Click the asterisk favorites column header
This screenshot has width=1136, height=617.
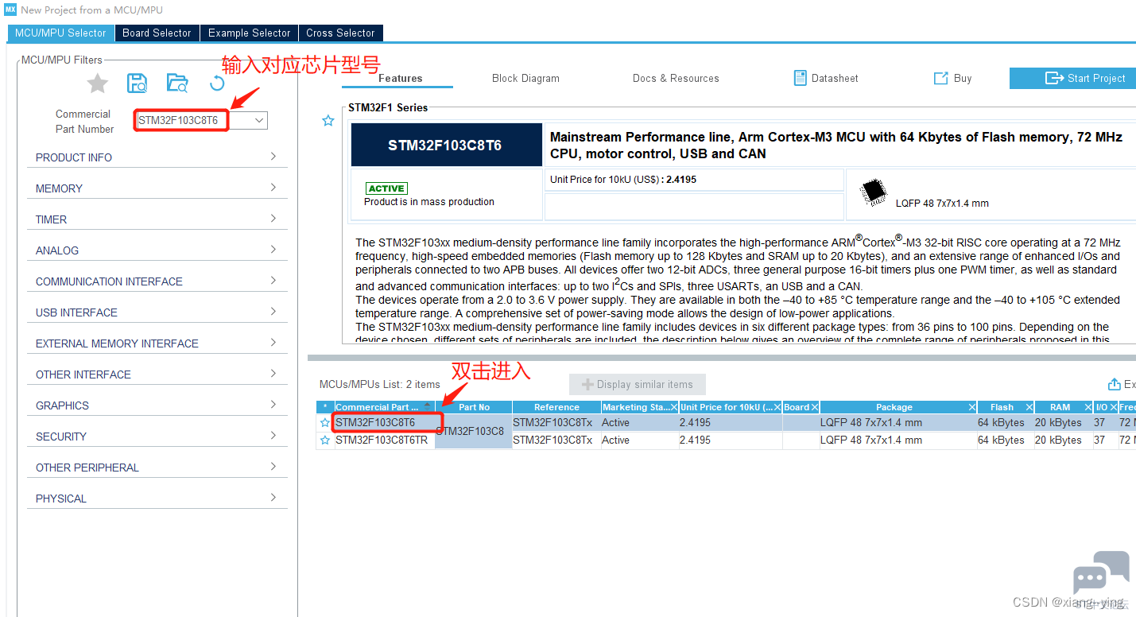coord(325,407)
